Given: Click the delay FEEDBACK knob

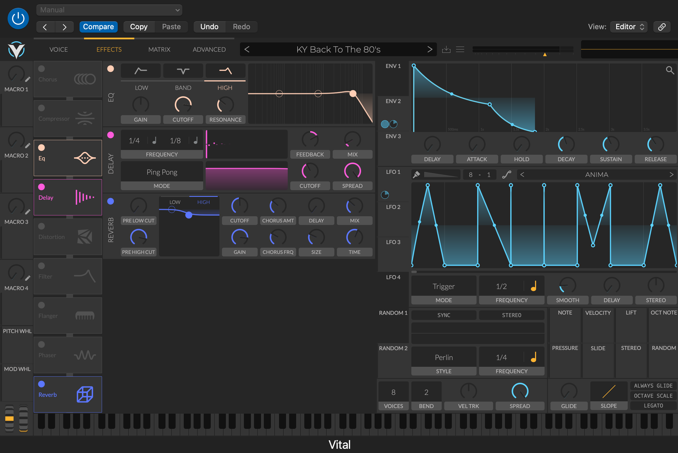Looking at the screenshot, I should [310, 140].
